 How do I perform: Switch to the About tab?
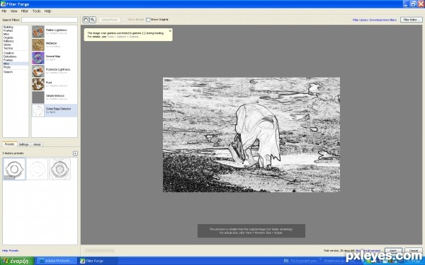[37, 144]
